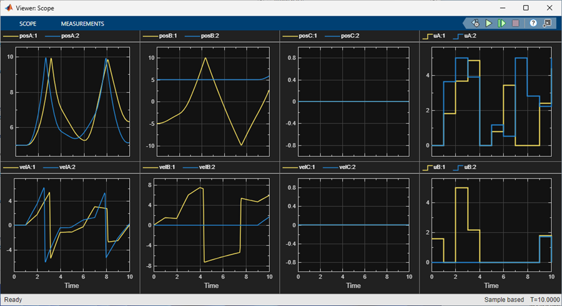Image resolution: width=562 pixels, height=306 pixels.
Task: Click the Stop simulation button
Action: tap(515, 23)
